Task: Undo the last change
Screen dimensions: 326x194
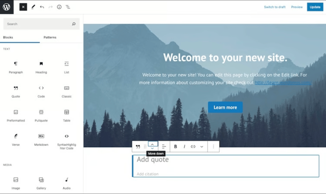Action: pyautogui.click(x=42, y=7)
